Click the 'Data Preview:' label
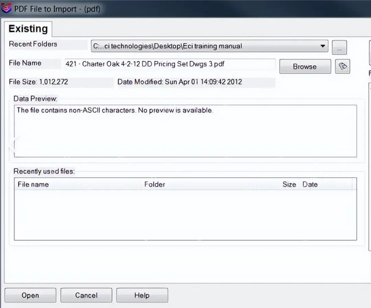The image size is (371, 308). coord(35,99)
